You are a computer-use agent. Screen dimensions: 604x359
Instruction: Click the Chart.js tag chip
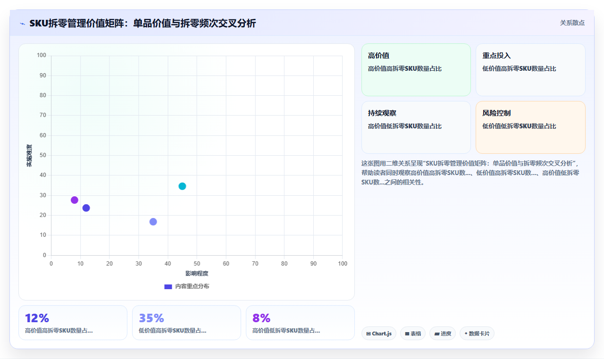click(x=379, y=334)
